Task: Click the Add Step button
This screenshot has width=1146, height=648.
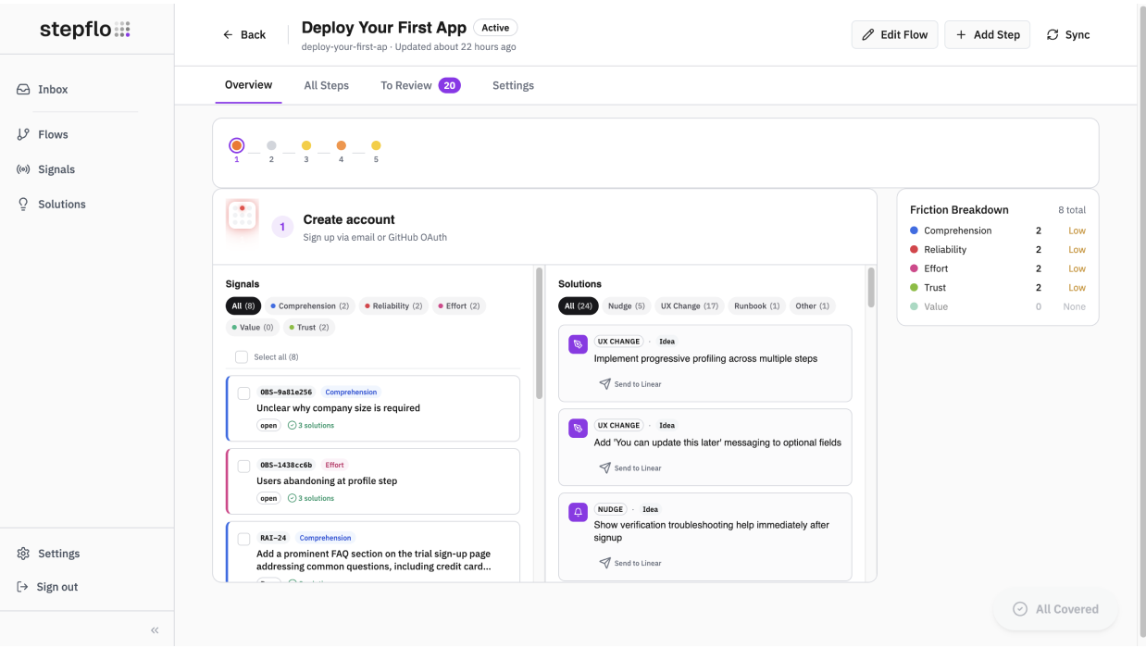Action: point(987,34)
